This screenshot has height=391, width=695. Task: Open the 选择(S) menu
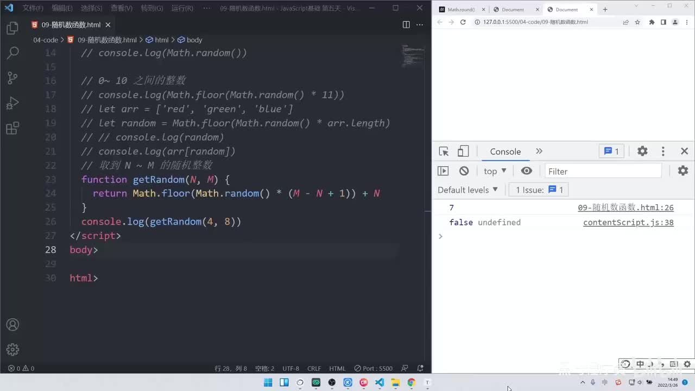92,8
